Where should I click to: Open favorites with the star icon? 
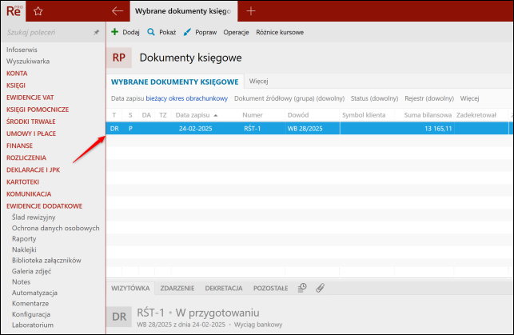[x=38, y=11]
